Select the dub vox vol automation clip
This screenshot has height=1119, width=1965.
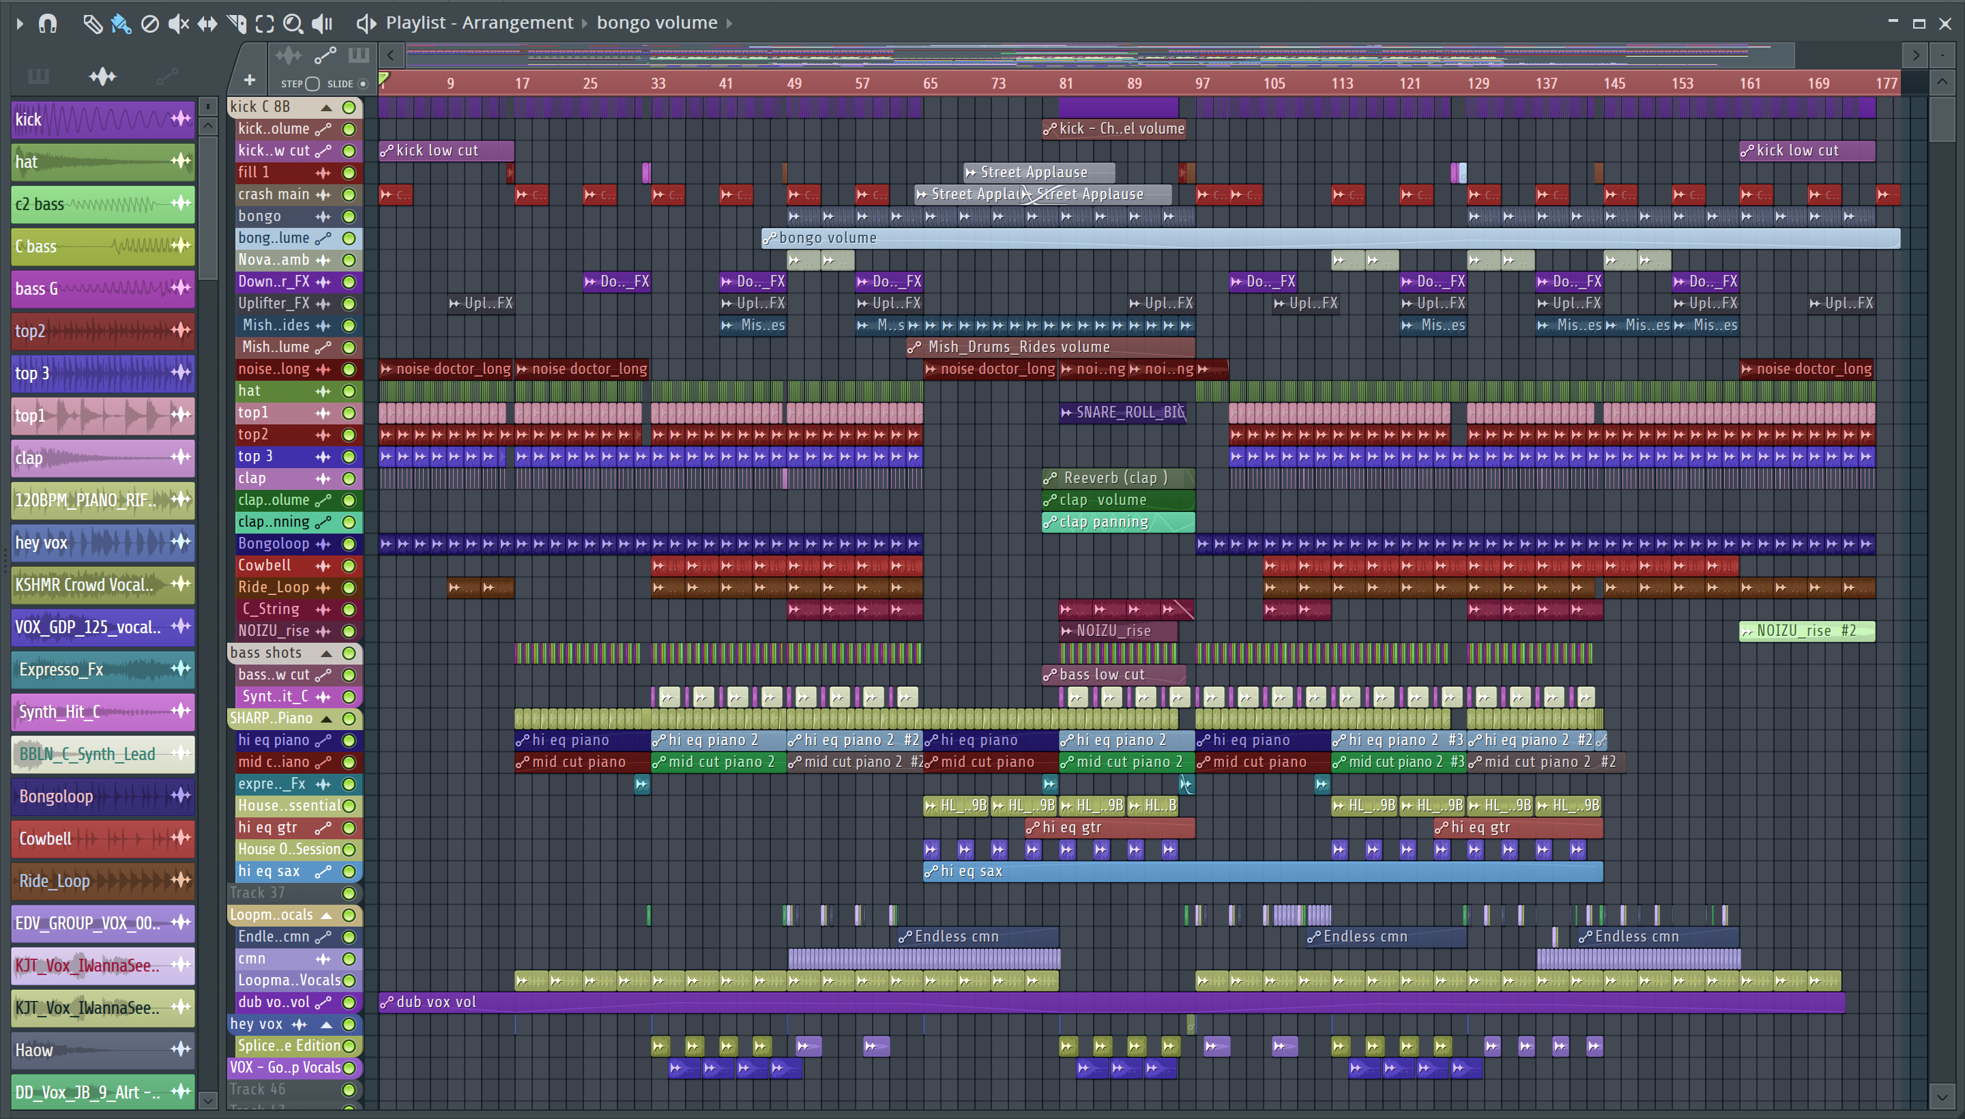pyautogui.click(x=1111, y=1002)
